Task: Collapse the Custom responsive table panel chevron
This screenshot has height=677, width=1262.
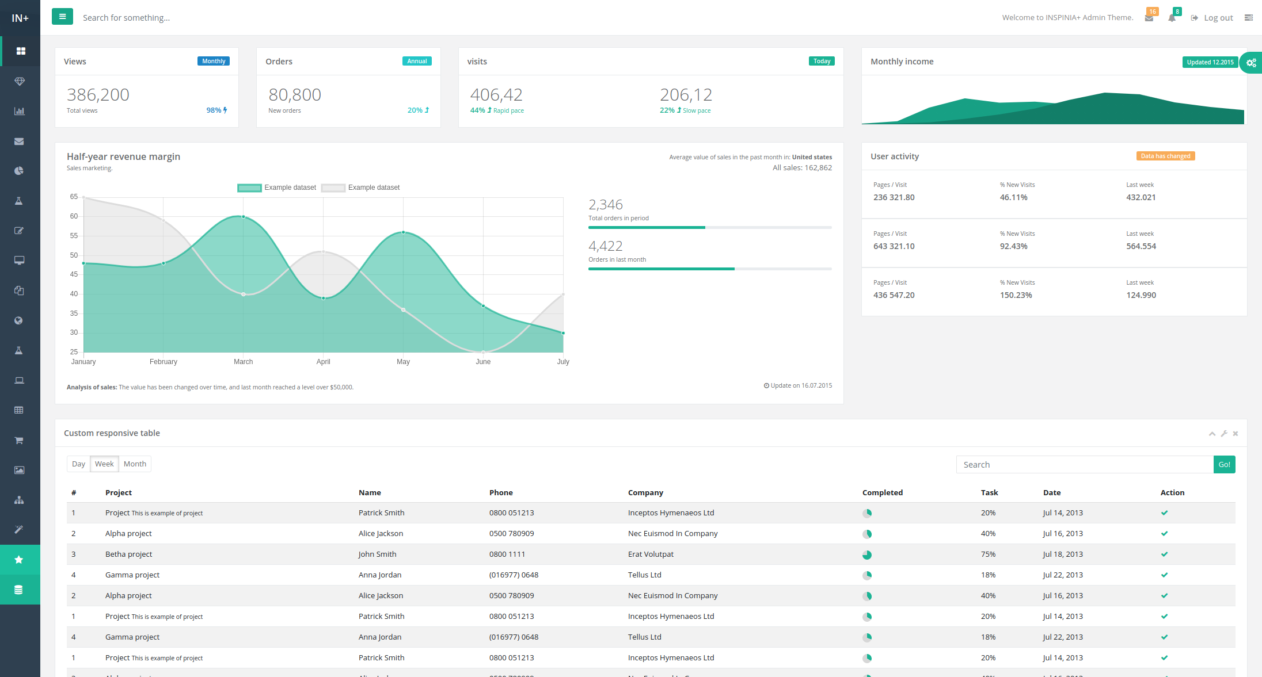Action: (1212, 434)
